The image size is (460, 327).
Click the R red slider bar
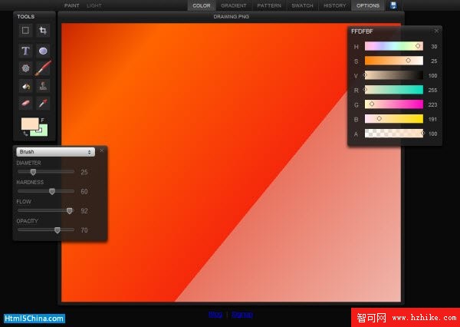[x=394, y=90]
